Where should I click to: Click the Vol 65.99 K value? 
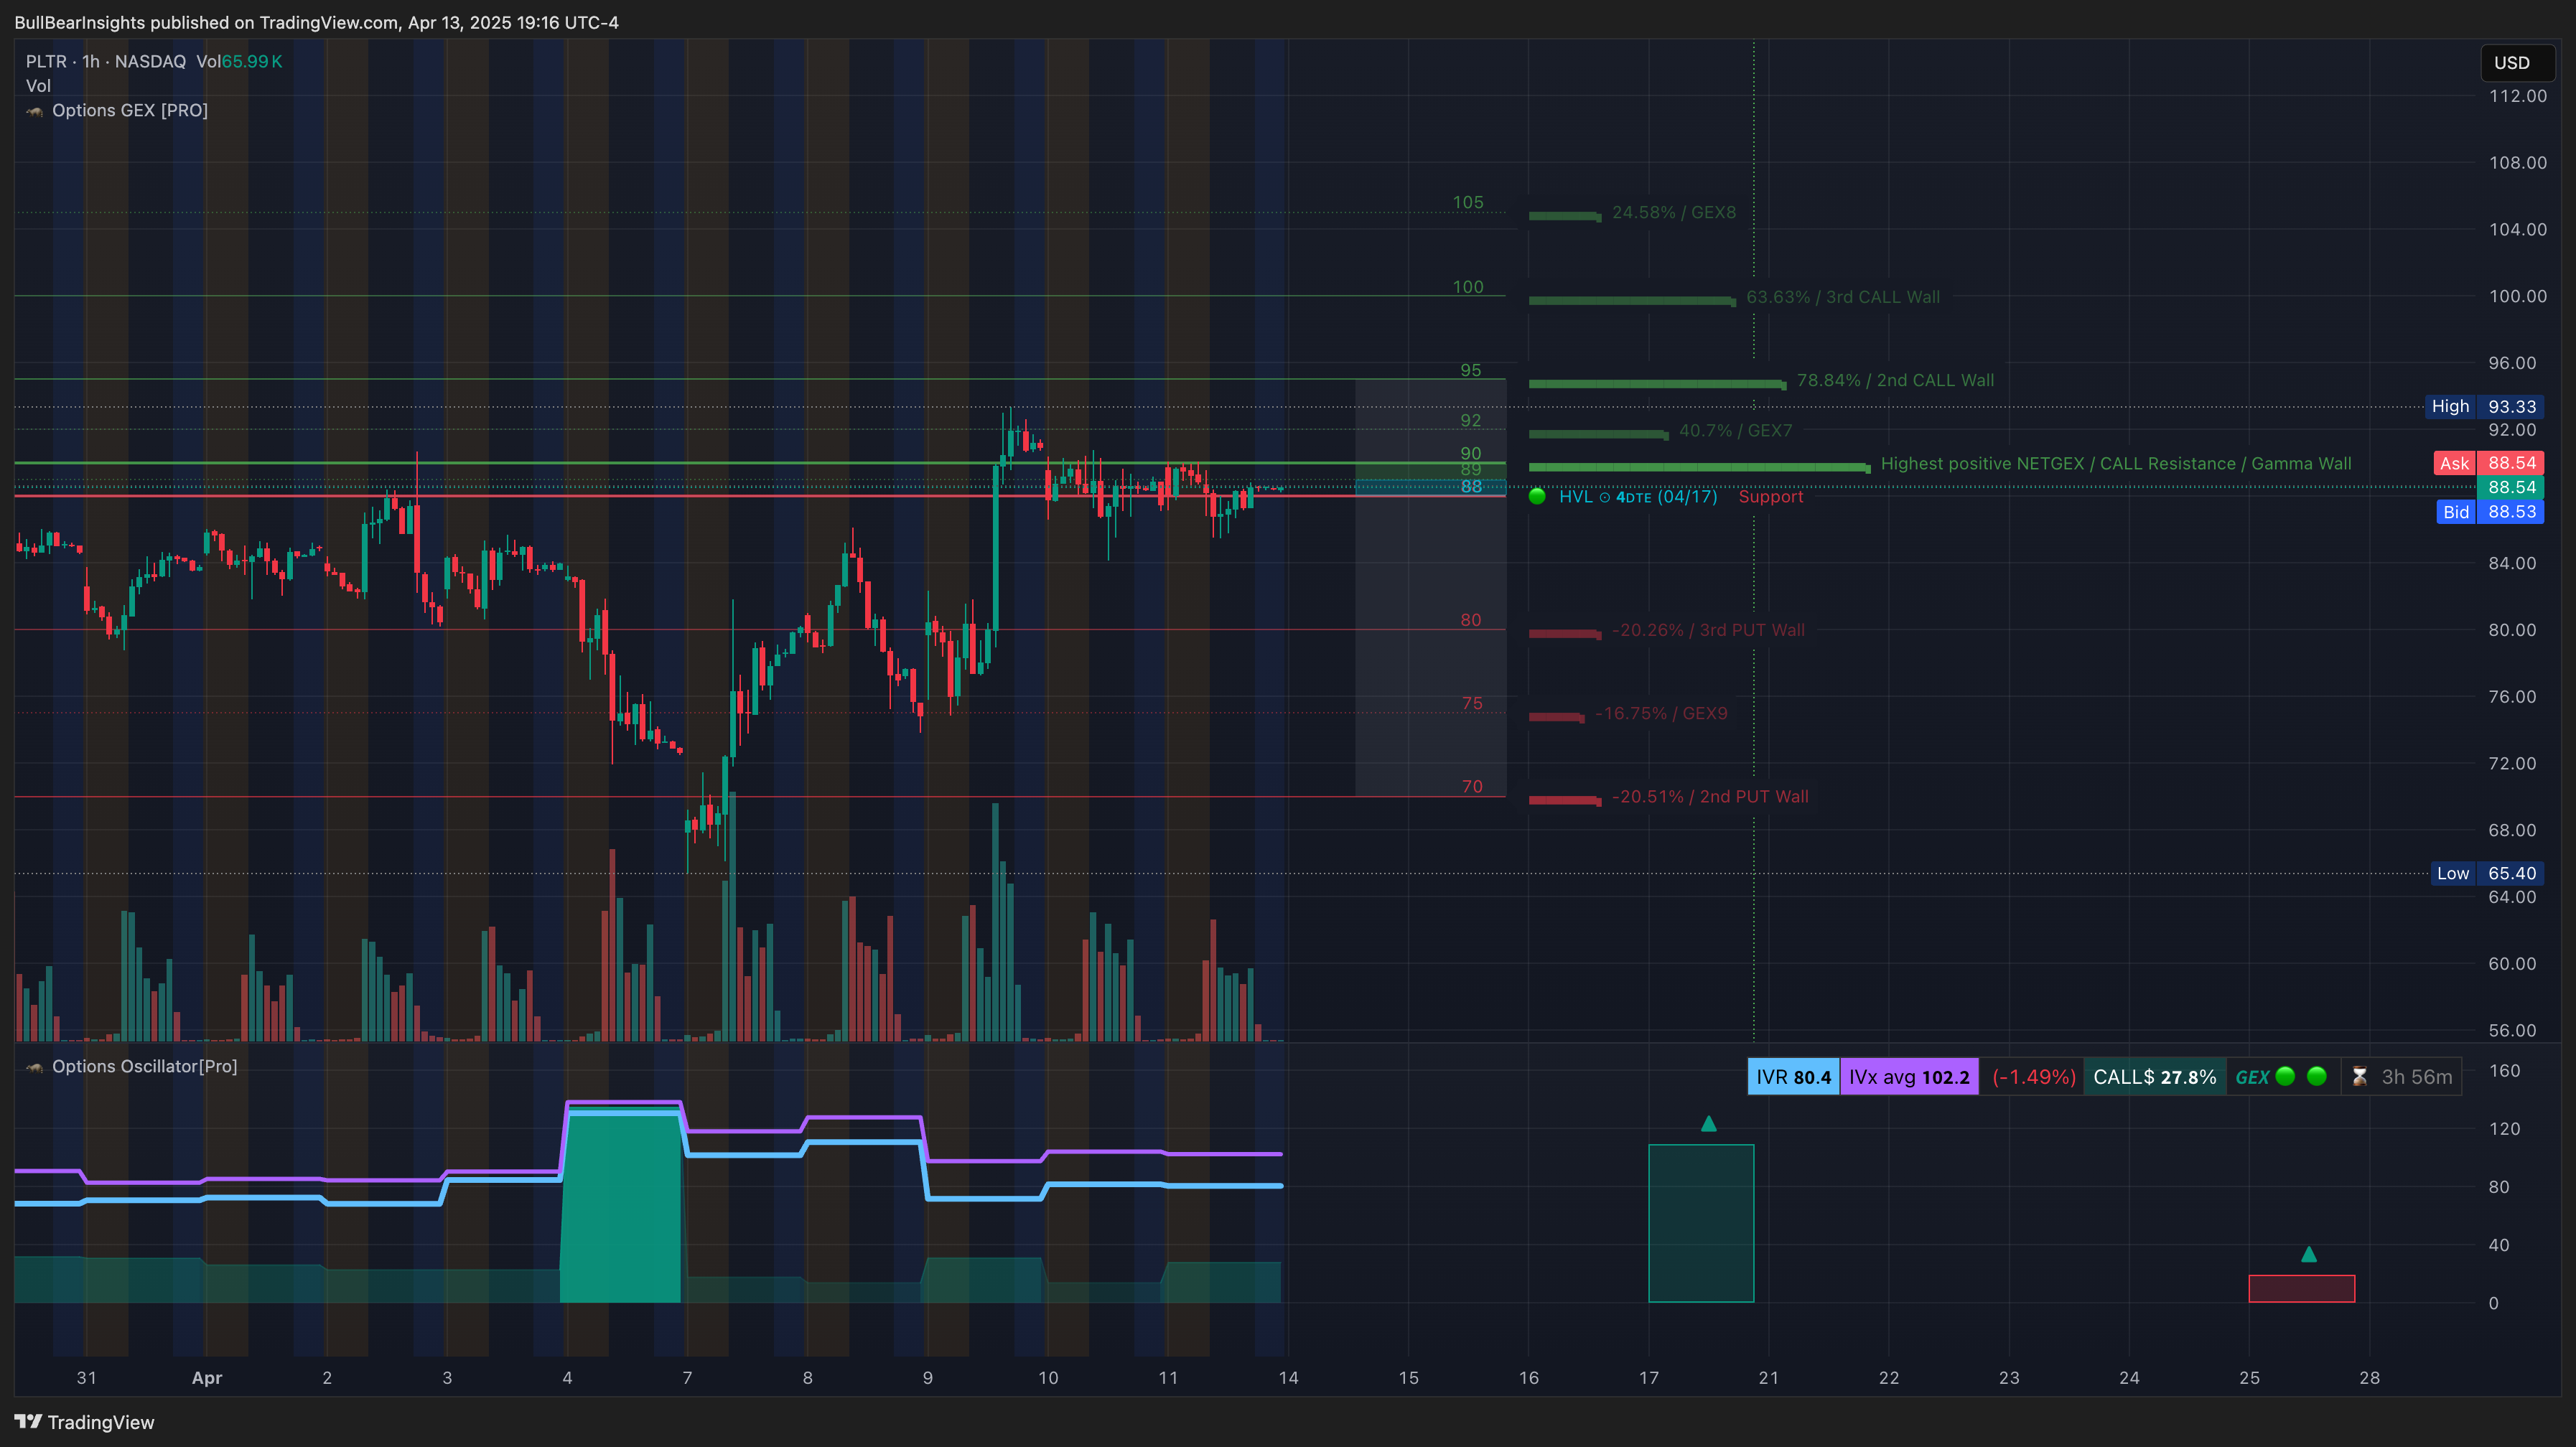[x=239, y=61]
